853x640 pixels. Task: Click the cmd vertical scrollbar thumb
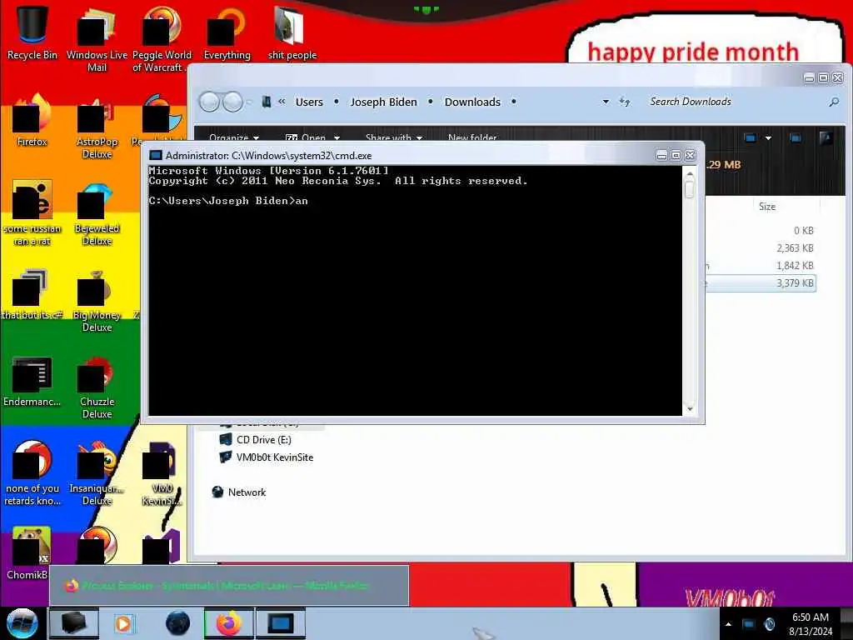[690, 189]
